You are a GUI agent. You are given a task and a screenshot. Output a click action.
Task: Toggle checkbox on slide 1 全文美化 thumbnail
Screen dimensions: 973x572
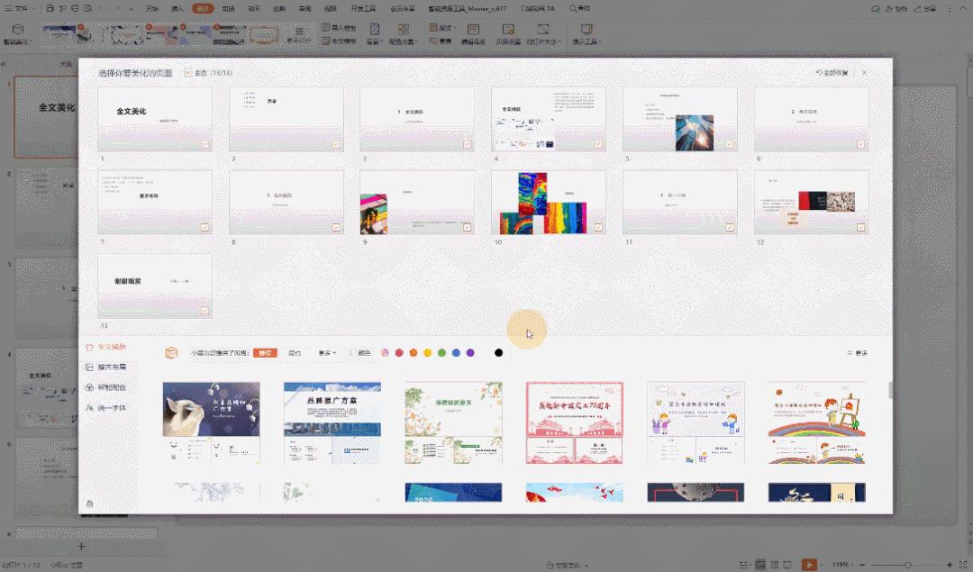205,144
